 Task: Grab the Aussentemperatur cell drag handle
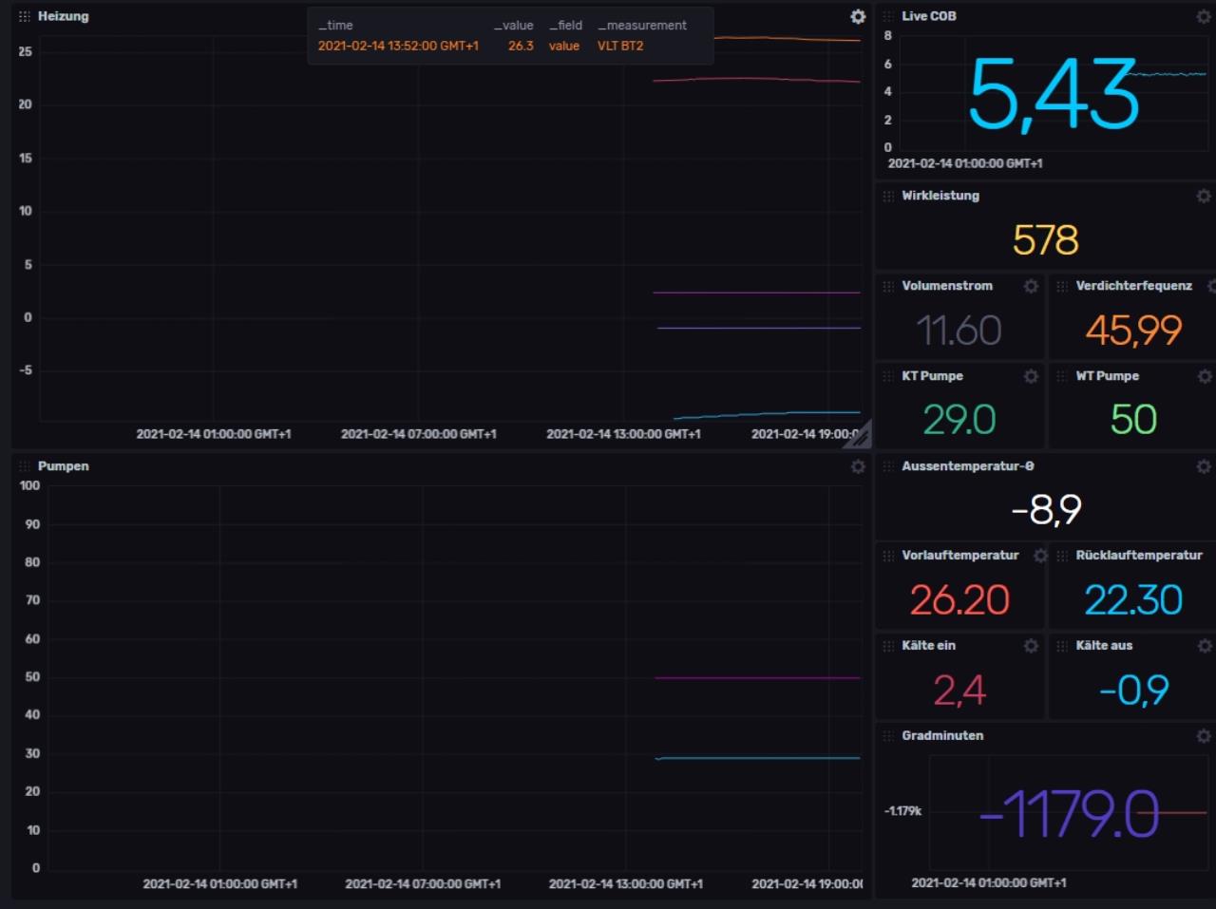coord(888,466)
